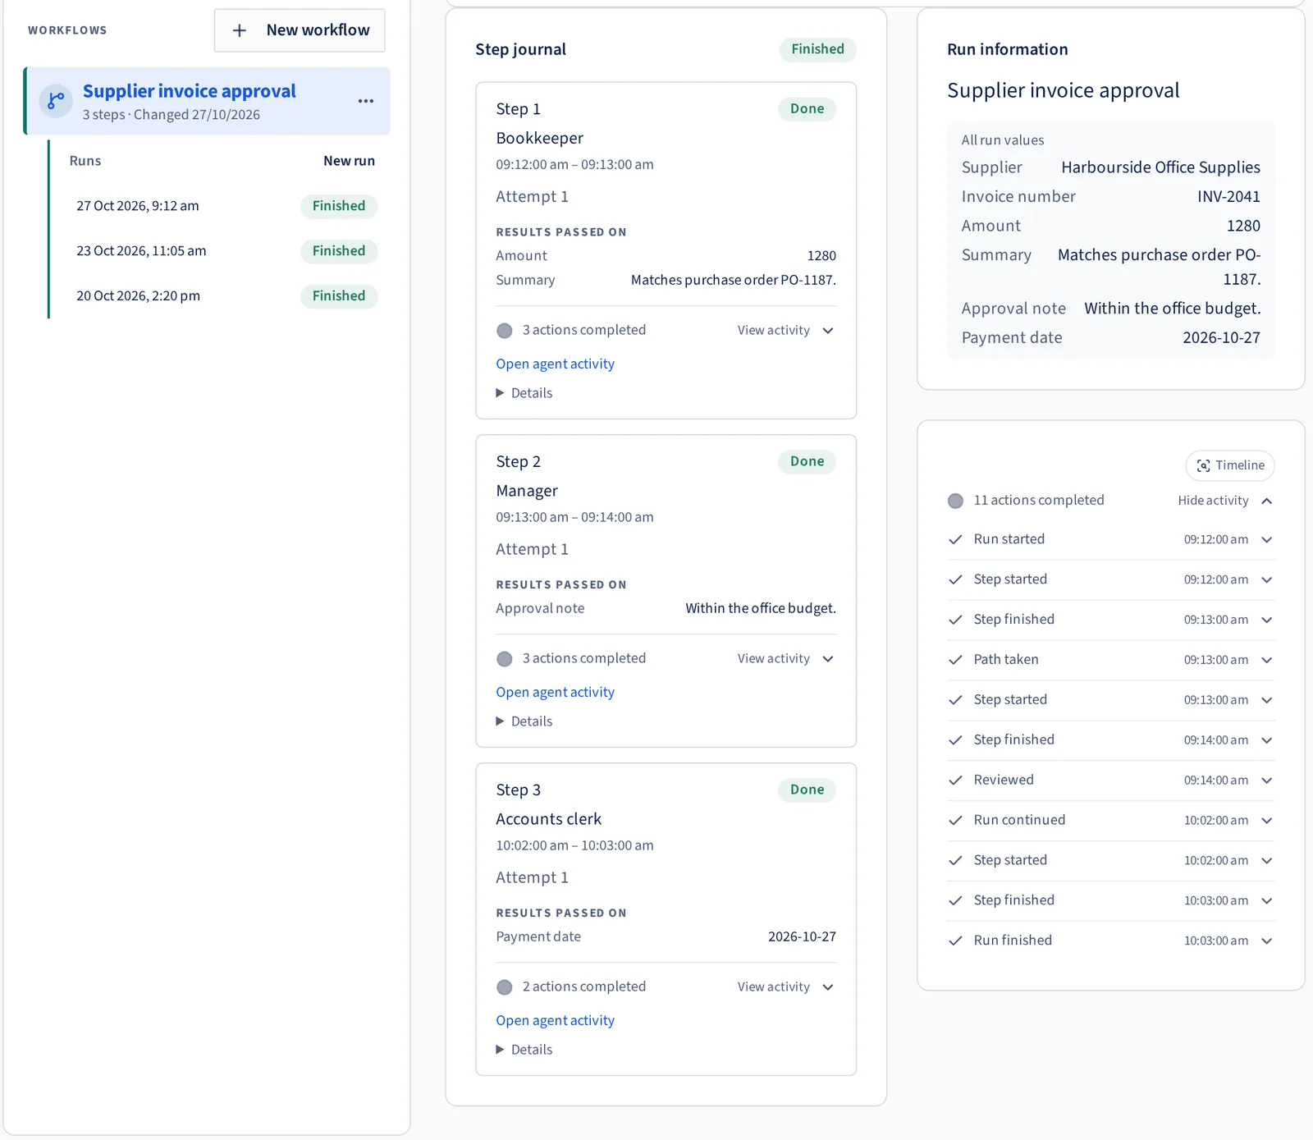Expand View activity for Step 1 Bookkeeper
This screenshot has height=1140, width=1313.
tap(785, 330)
